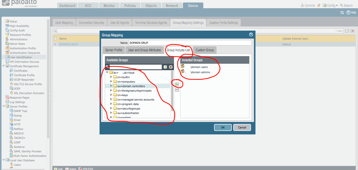Click the red X clear icon in Available Groups search
The image size is (358, 170).
click(171, 67)
